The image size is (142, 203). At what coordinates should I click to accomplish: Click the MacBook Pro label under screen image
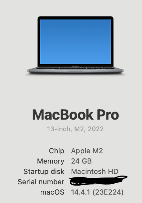pos(76,66)
